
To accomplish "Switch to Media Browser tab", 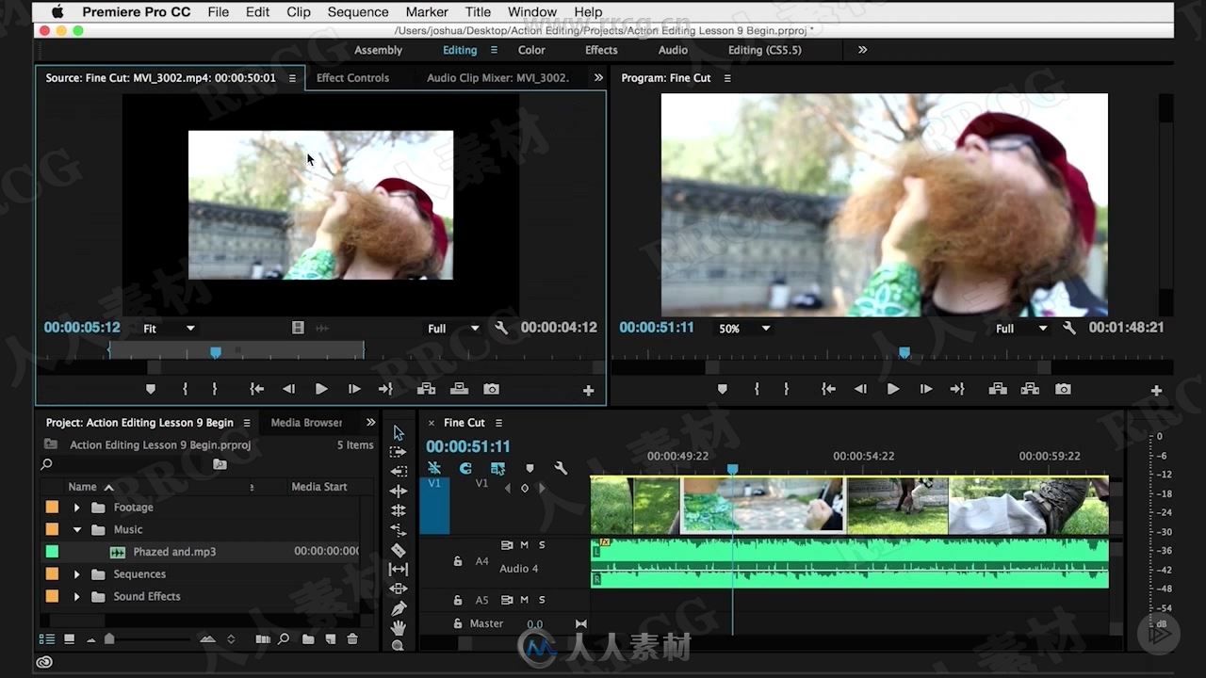I will [x=306, y=423].
